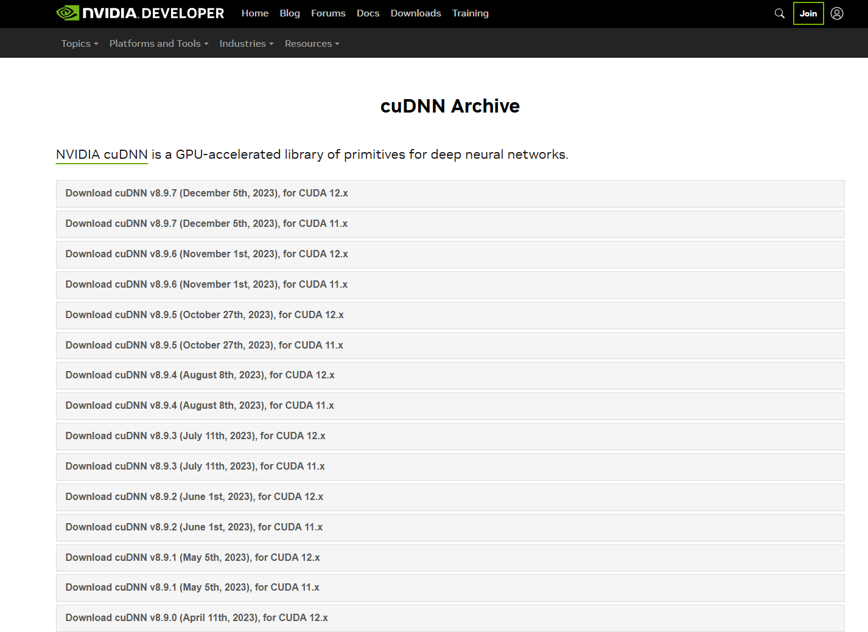Expand the Topics dropdown menu

coord(79,44)
